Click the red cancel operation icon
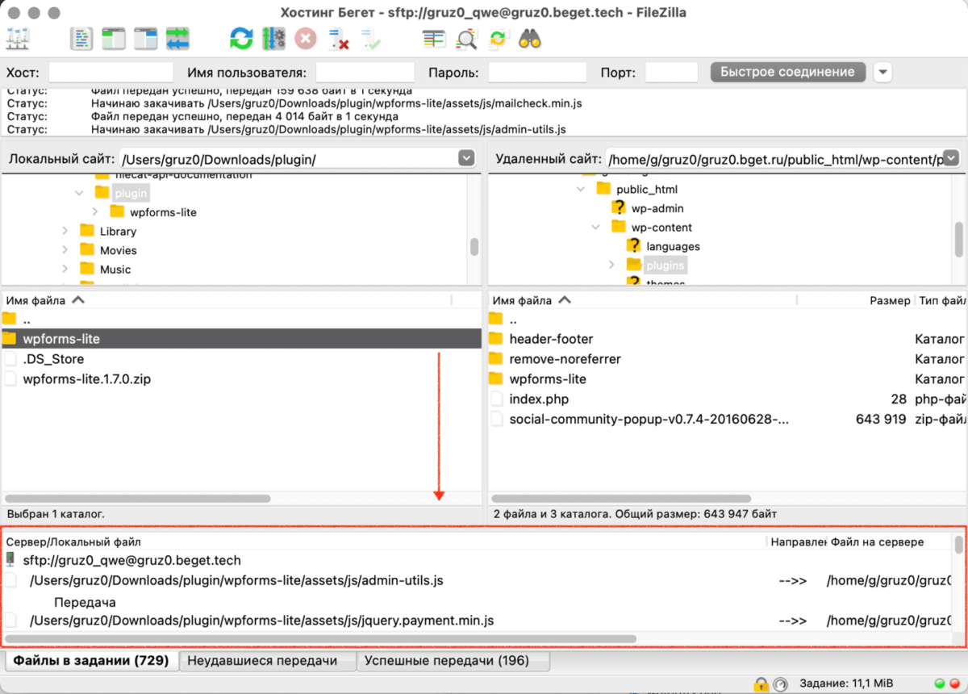The width and height of the screenshot is (968, 694). pos(306,38)
